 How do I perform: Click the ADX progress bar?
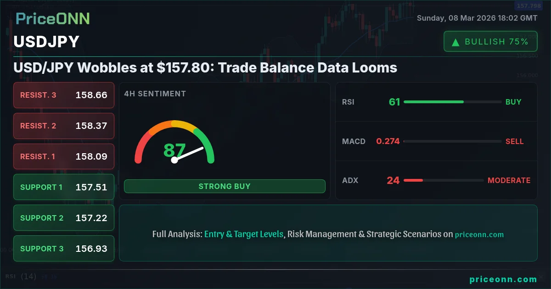(x=444, y=180)
